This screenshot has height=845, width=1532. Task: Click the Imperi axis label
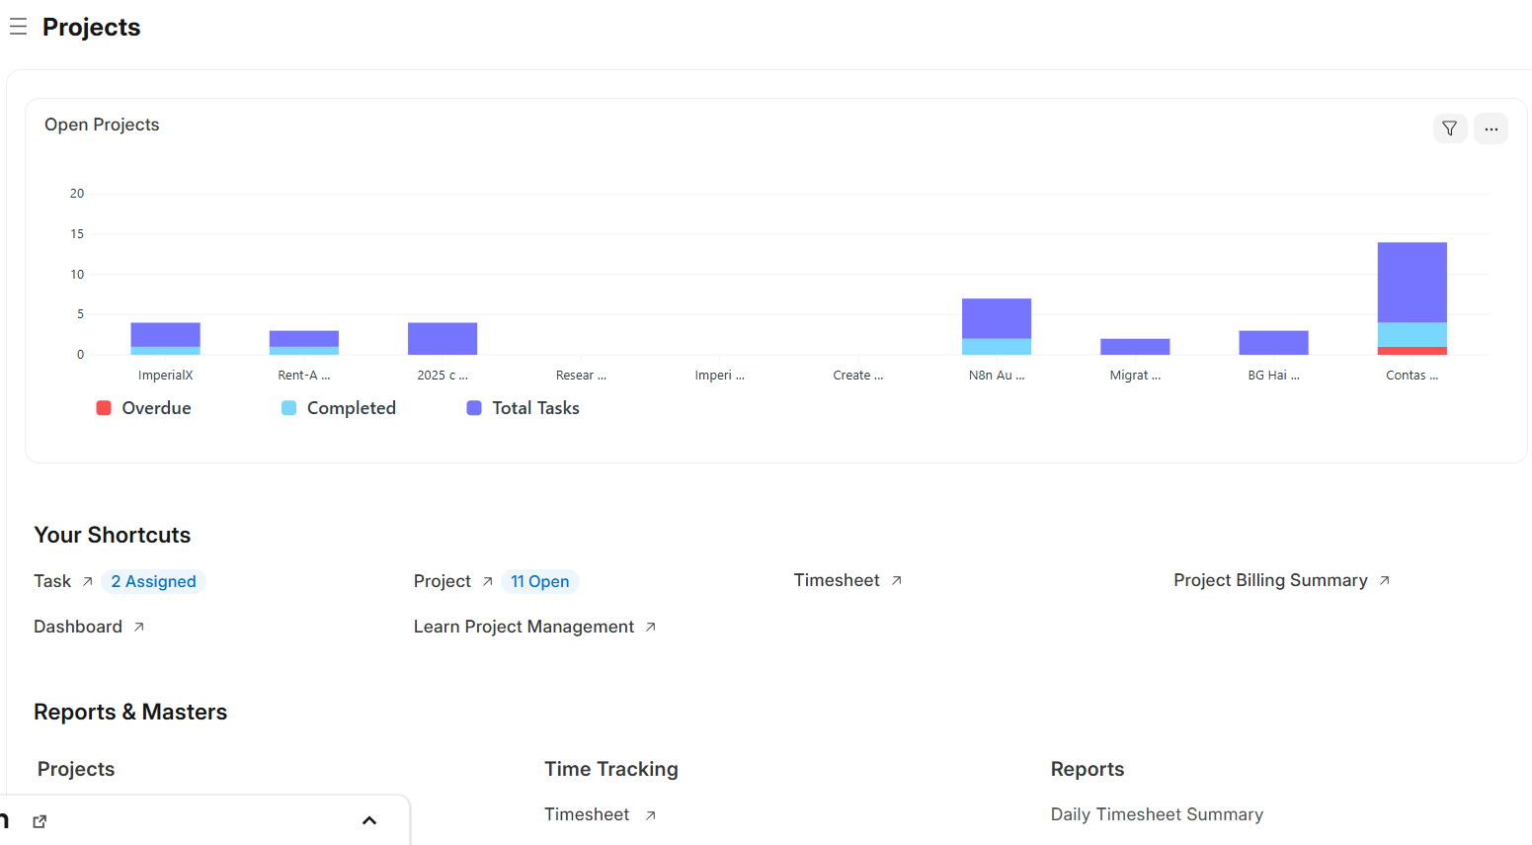click(x=720, y=376)
